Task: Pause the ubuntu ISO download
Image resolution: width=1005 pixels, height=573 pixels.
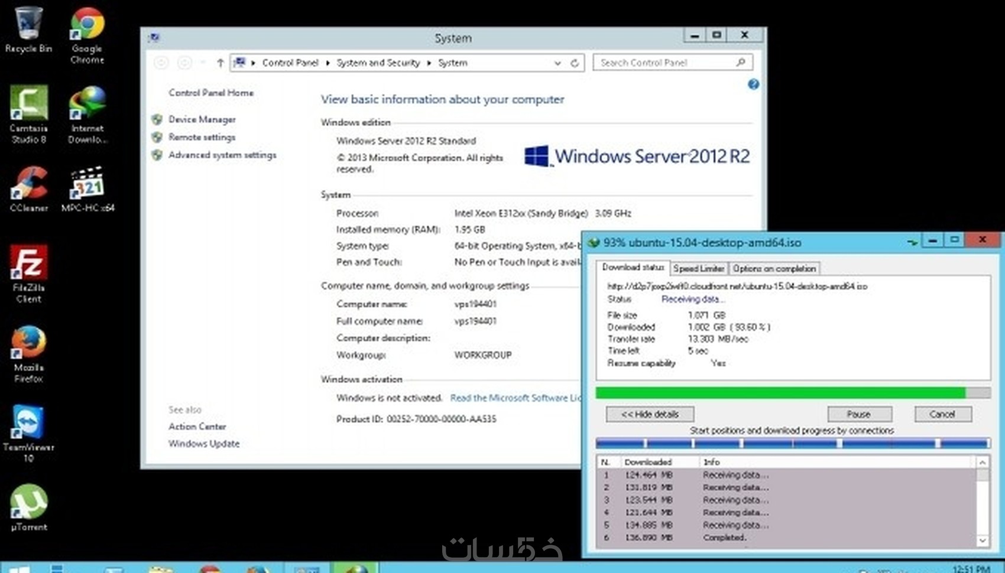Action: (859, 414)
